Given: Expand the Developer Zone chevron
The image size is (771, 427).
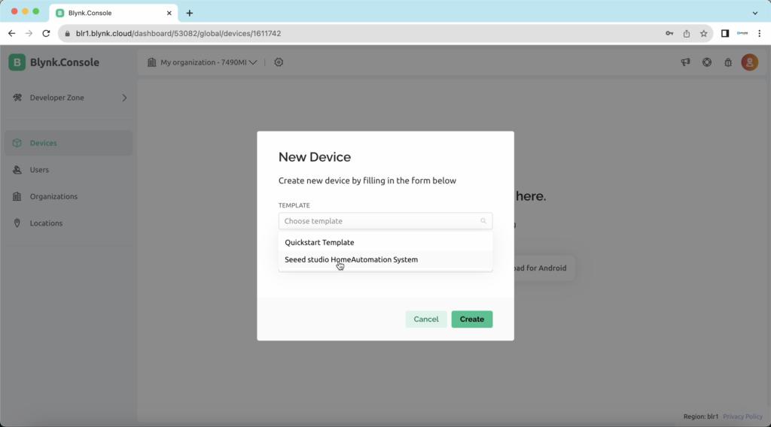Looking at the screenshot, I should pyautogui.click(x=124, y=98).
